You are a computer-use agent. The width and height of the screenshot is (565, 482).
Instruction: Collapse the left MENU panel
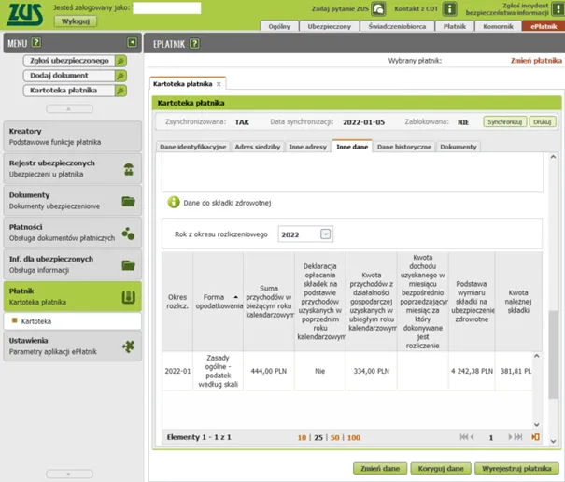pyautogui.click(x=133, y=43)
